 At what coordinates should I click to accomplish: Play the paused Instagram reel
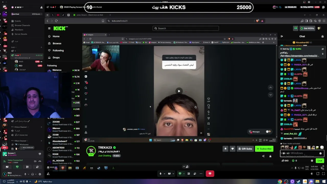pyautogui.click(x=179, y=91)
